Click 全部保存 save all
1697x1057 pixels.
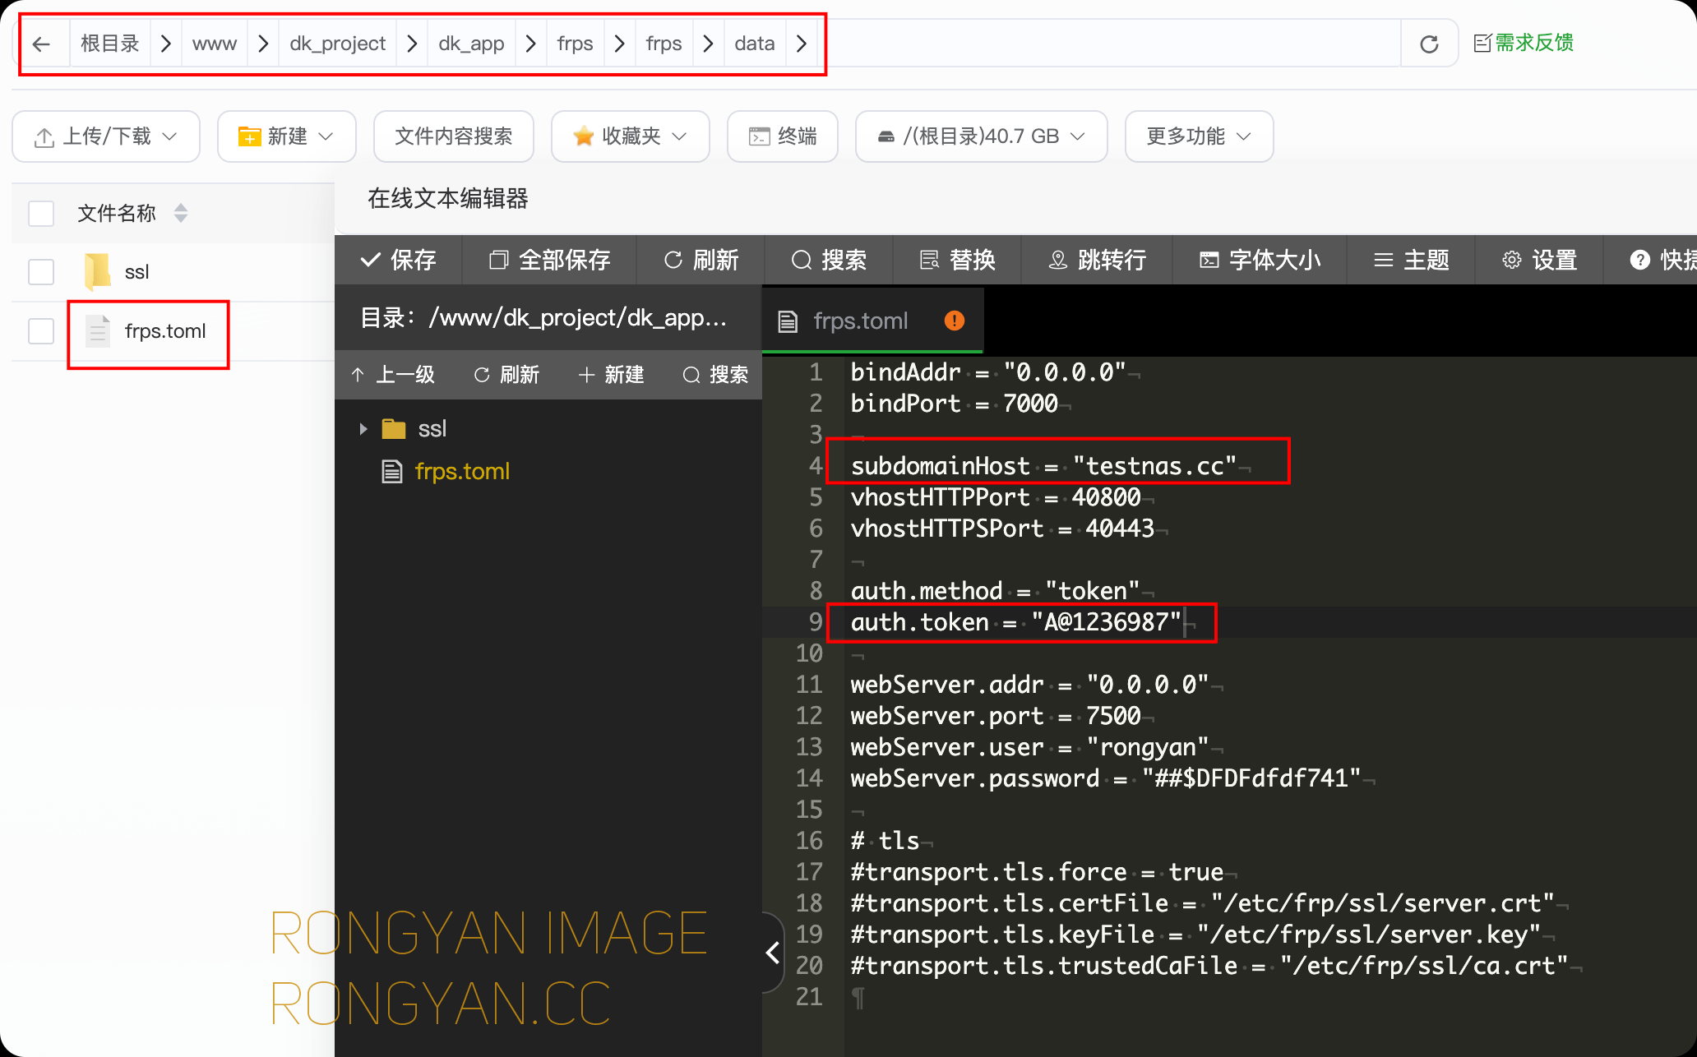click(x=549, y=261)
